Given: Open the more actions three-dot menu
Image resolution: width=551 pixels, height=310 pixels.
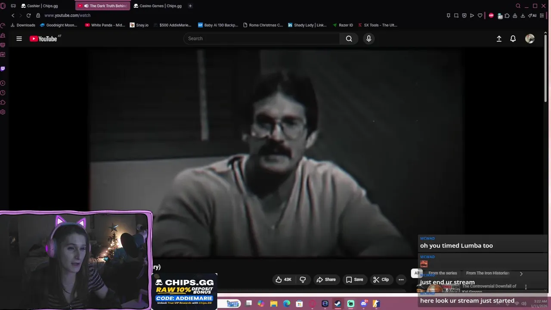Looking at the screenshot, I should coord(401,279).
